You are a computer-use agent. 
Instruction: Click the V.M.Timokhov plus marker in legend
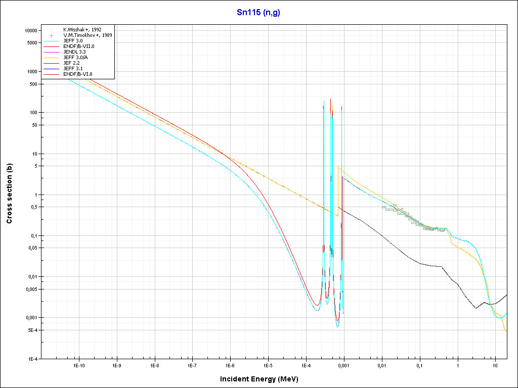(x=51, y=35)
